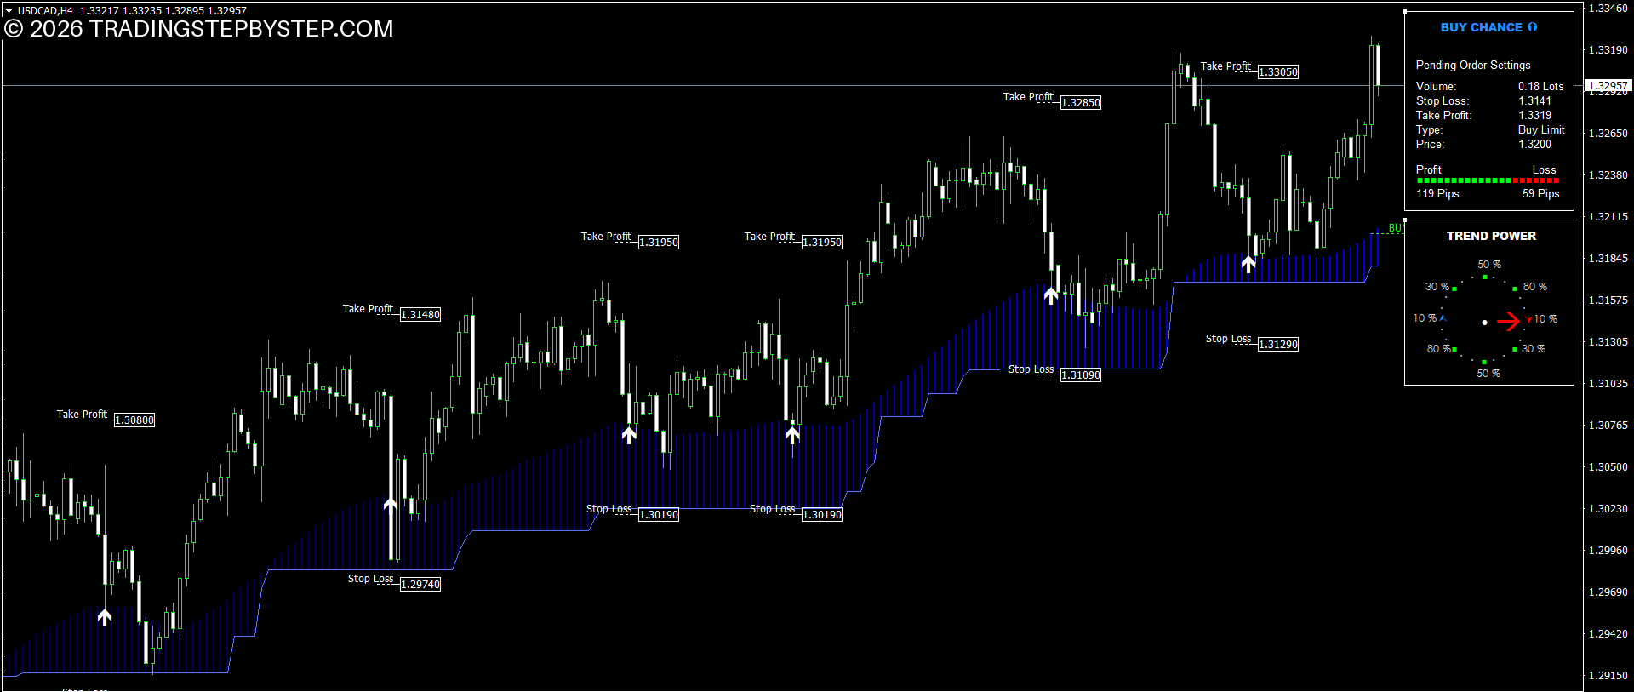The height and width of the screenshot is (692, 1634).
Task: Click the red loss segment of the Profit/Loss bar
Action: pos(1536,180)
